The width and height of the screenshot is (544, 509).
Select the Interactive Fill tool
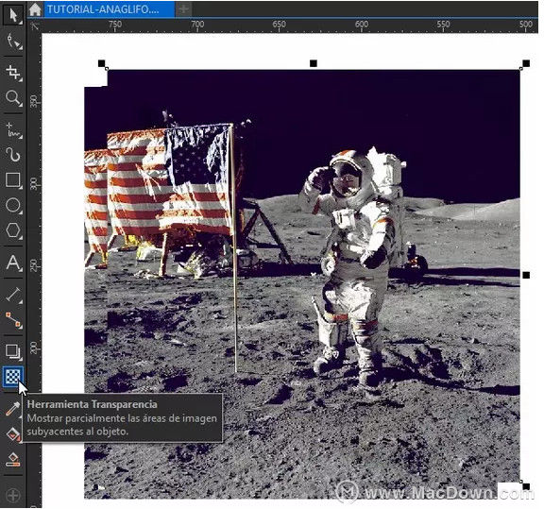click(12, 434)
